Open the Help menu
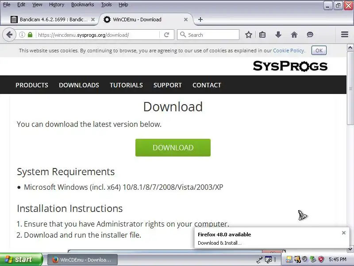354x266 pixels. point(123,4)
